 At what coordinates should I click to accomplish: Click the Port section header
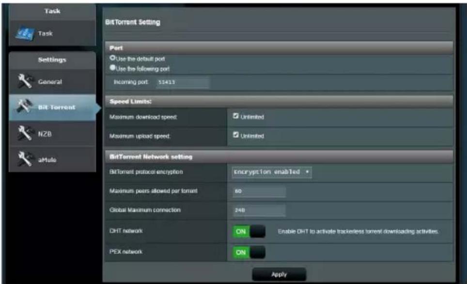click(279, 48)
